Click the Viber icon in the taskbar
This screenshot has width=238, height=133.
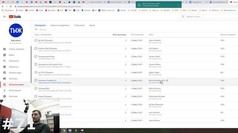click(x=70, y=130)
